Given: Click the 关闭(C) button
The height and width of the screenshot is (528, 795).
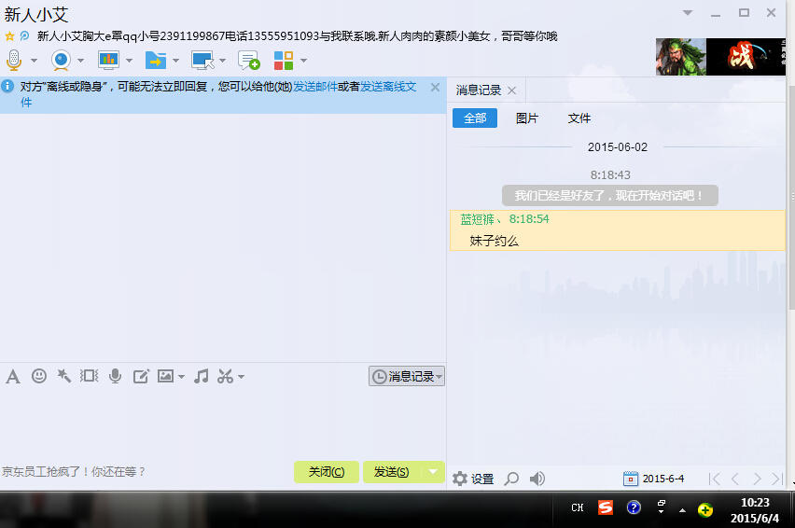Looking at the screenshot, I should coord(327,472).
